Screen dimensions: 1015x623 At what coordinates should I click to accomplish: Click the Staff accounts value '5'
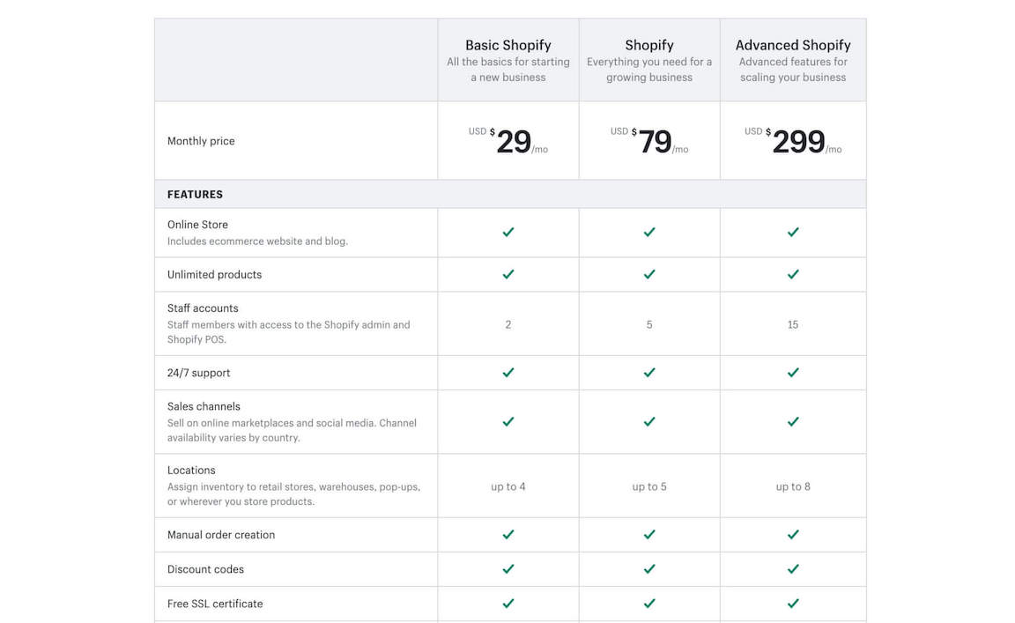pyautogui.click(x=649, y=324)
